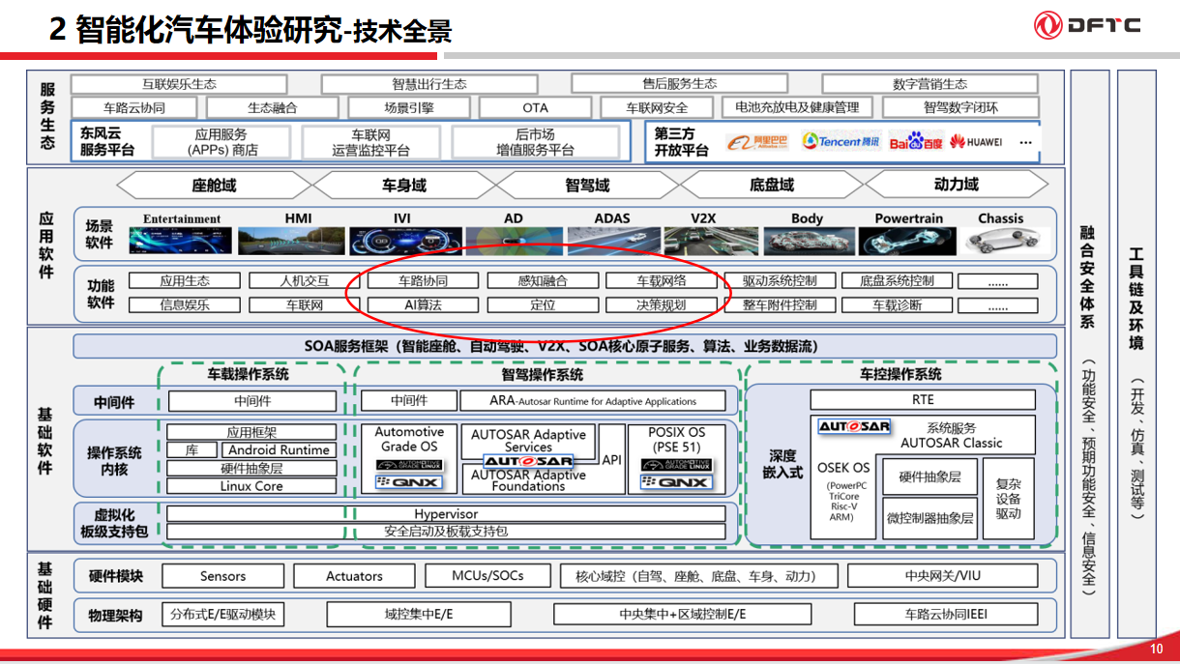Click the 数字营销生态 box
Screen dimensions: 1180x664
(929, 84)
